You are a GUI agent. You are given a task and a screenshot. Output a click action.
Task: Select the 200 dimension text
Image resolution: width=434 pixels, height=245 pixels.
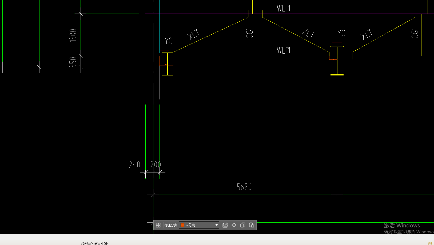156,165
